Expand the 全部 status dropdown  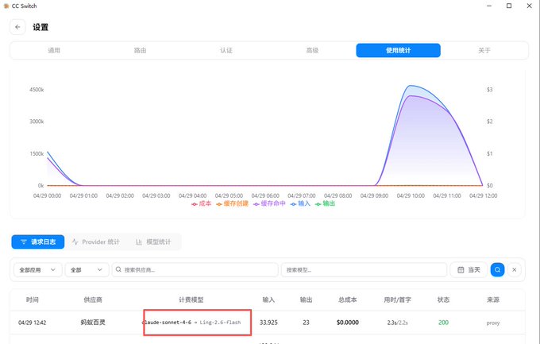point(87,270)
